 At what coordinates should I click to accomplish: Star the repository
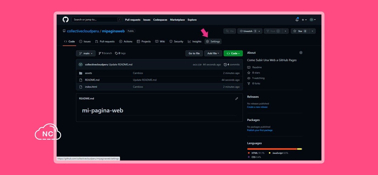[300, 31]
